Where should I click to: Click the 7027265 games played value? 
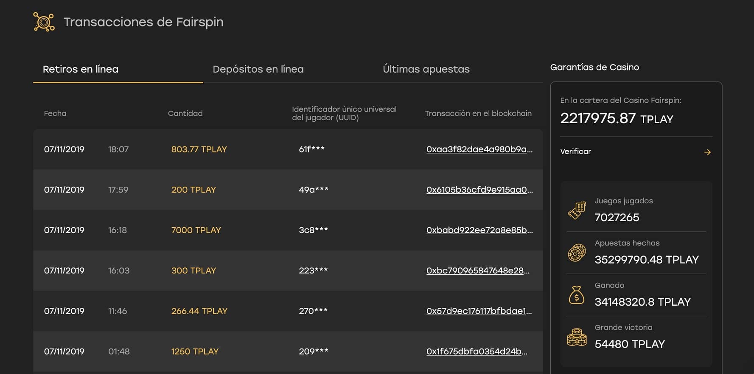coord(617,217)
